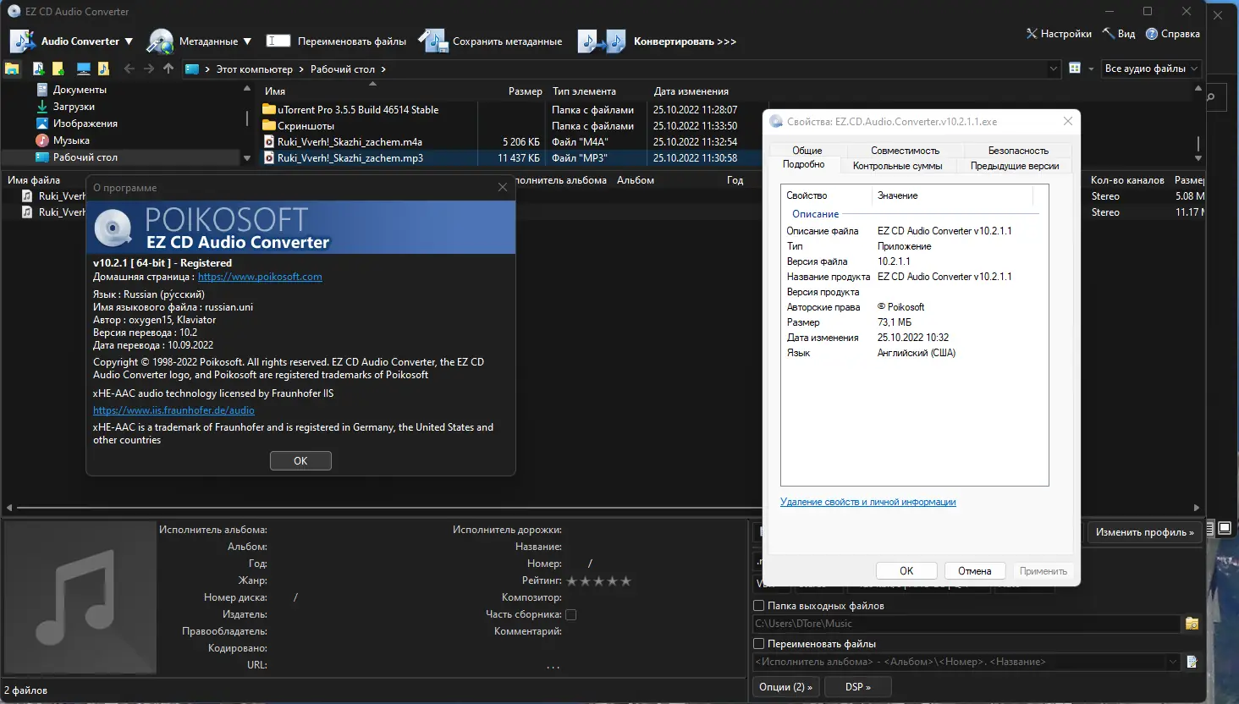
Task: Set a five-star track rating
Action: pos(625,581)
